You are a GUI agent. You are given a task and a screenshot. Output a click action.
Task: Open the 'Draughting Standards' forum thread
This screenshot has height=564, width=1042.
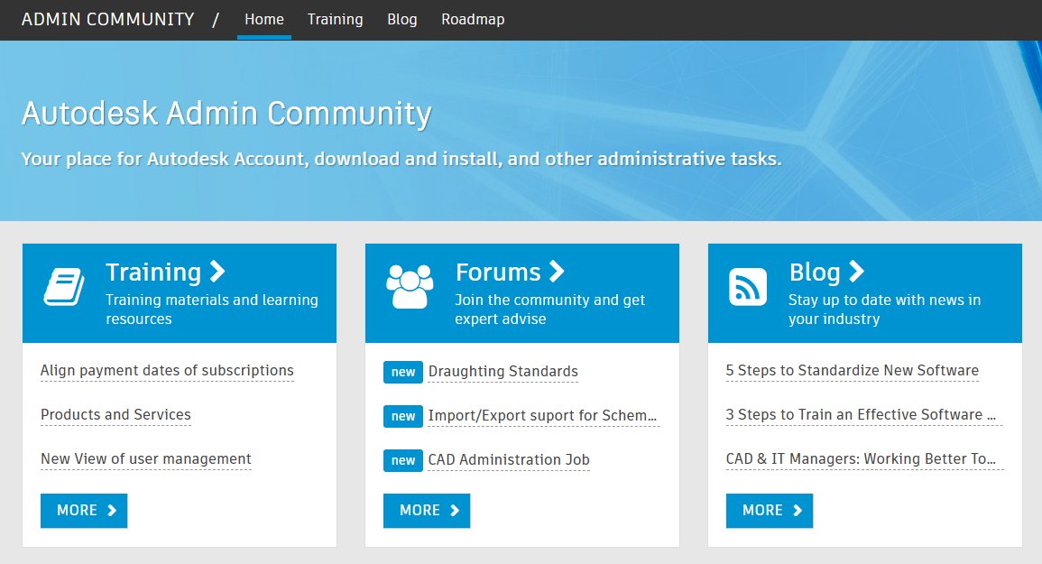click(503, 371)
